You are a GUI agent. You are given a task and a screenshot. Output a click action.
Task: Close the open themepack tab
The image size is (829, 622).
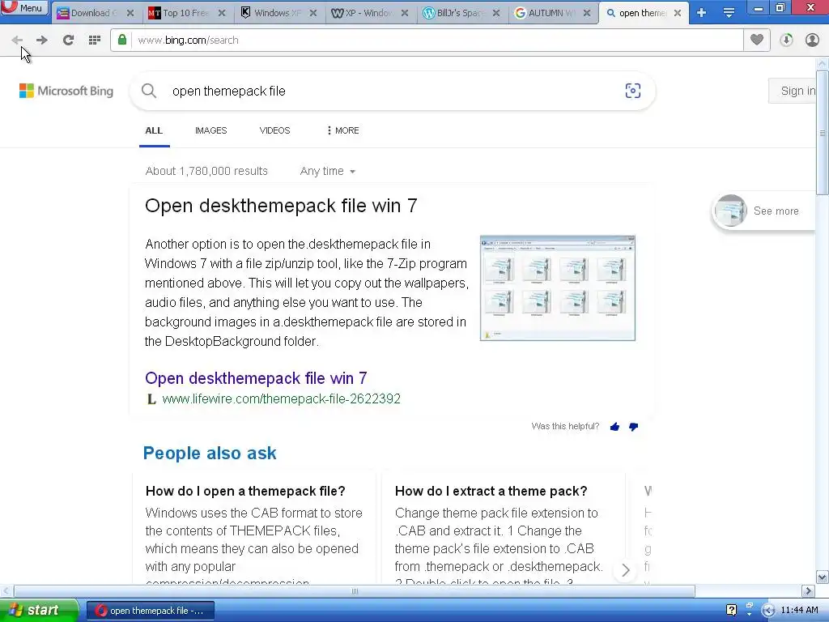click(x=678, y=13)
